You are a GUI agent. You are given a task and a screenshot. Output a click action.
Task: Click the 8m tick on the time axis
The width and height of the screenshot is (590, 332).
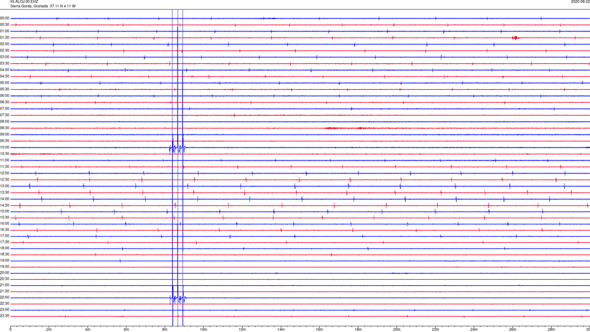point(165,330)
